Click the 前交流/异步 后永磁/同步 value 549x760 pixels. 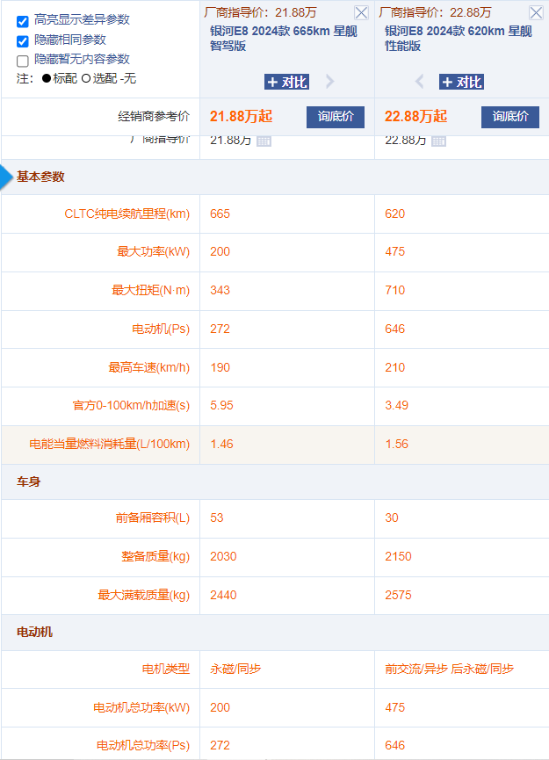click(449, 669)
